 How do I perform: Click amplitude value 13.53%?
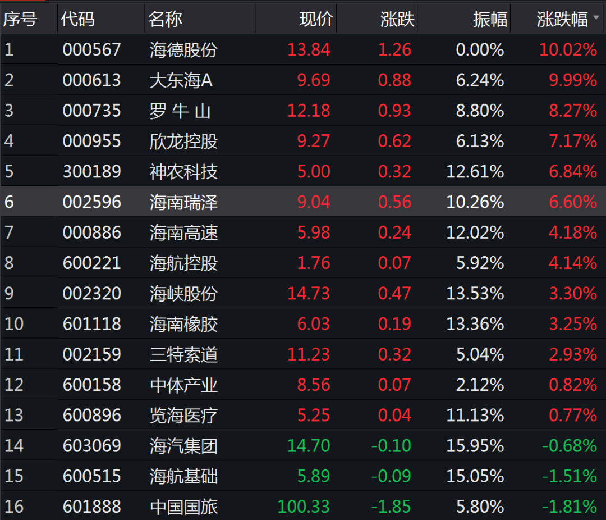point(475,294)
